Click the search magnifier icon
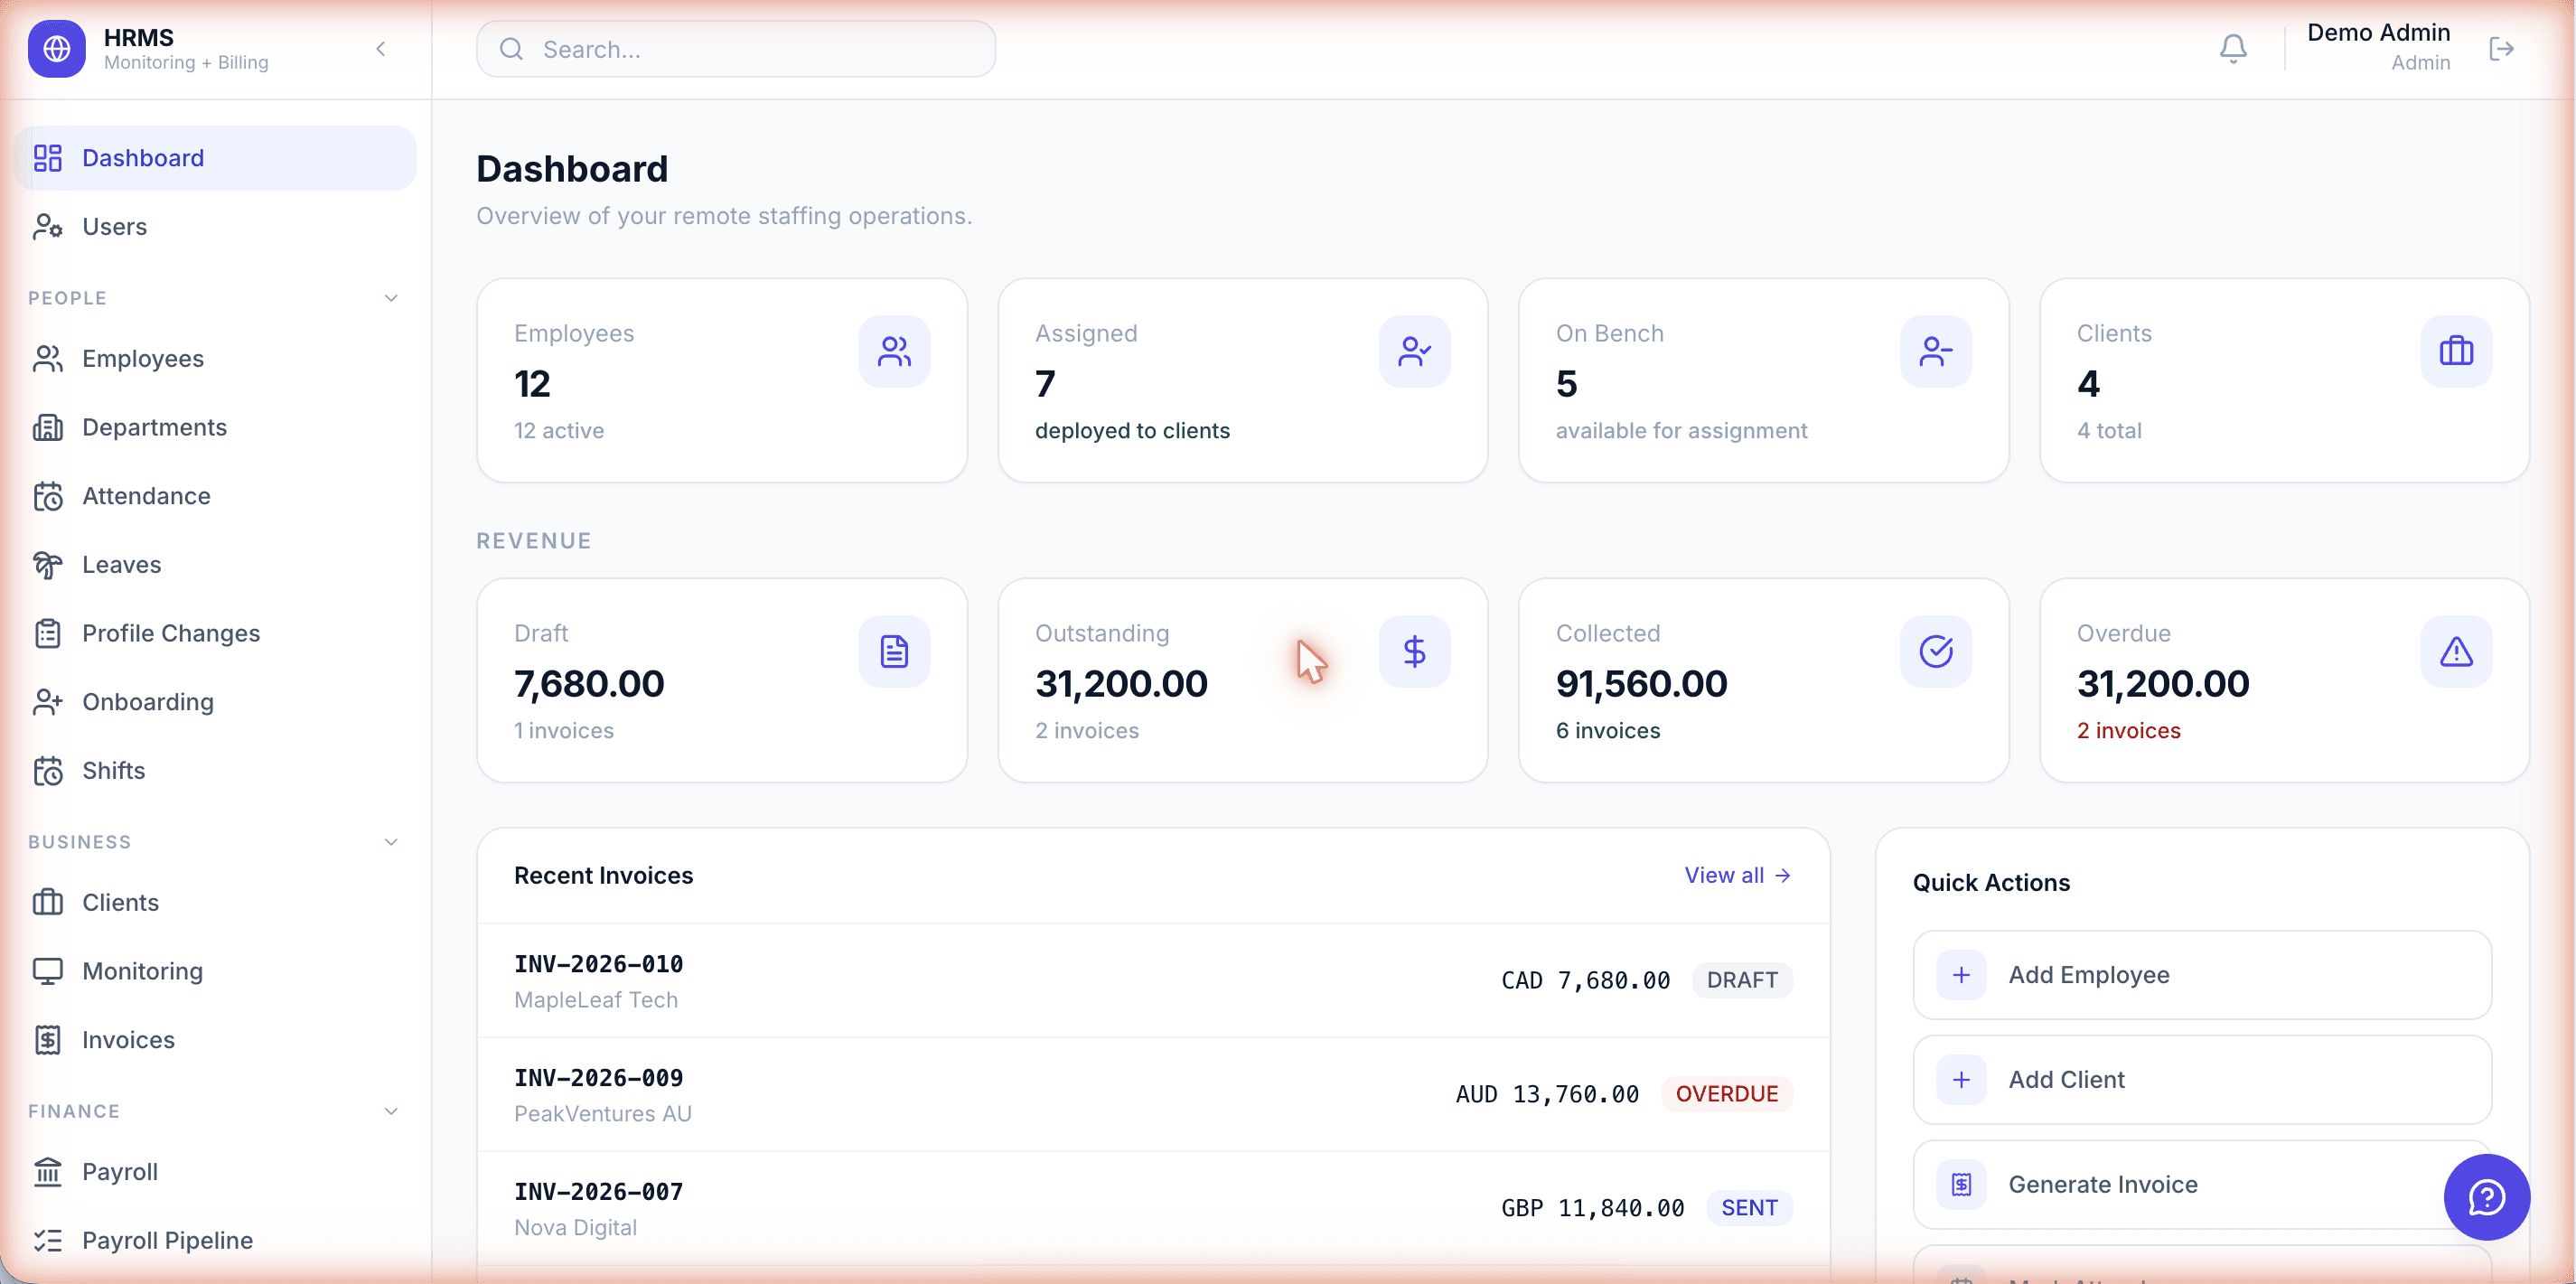 pyautogui.click(x=511, y=49)
